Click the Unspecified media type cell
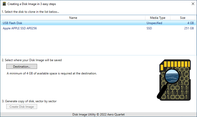197x117 pixels. click(154, 23)
